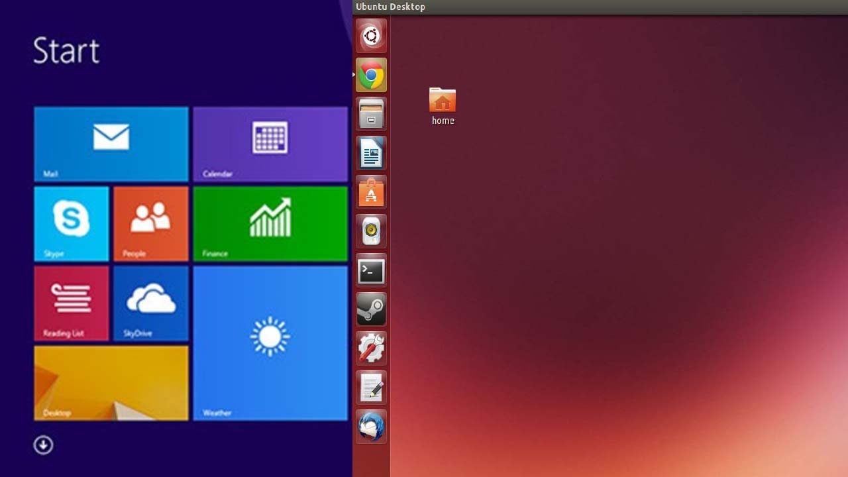Launch Thunderbird Mail from launcher

[371, 427]
